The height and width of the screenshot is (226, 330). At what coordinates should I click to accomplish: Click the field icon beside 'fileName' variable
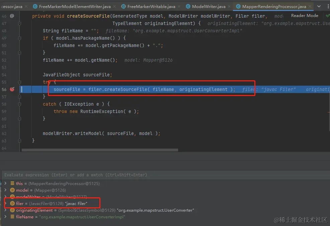click(12, 217)
